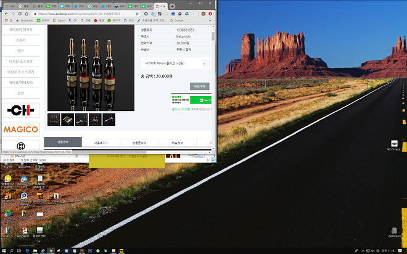407x254 pixels.
Task: Click the browser back arrow
Action: [5, 13]
